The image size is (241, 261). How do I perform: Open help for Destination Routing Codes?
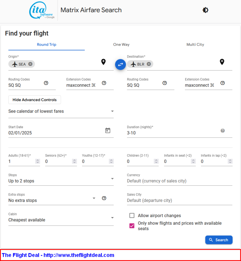click(x=165, y=83)
